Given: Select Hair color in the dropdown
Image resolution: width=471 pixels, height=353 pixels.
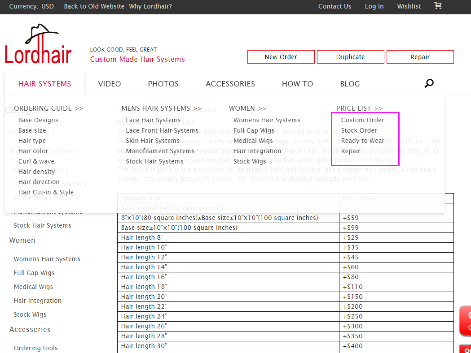Looking at the screenshot, I should pos(33,151).
